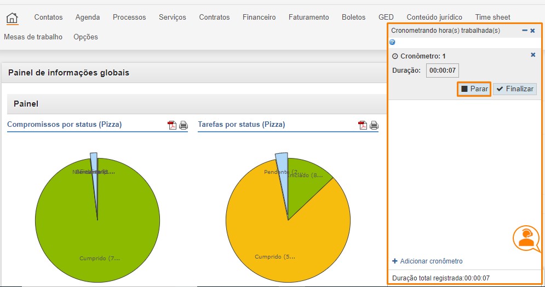Screen dimensions: 545x287
Task: Minimize the Cronometrando horas trabalhadas panel
Action: pyautogui.click(x=525, y=31)
